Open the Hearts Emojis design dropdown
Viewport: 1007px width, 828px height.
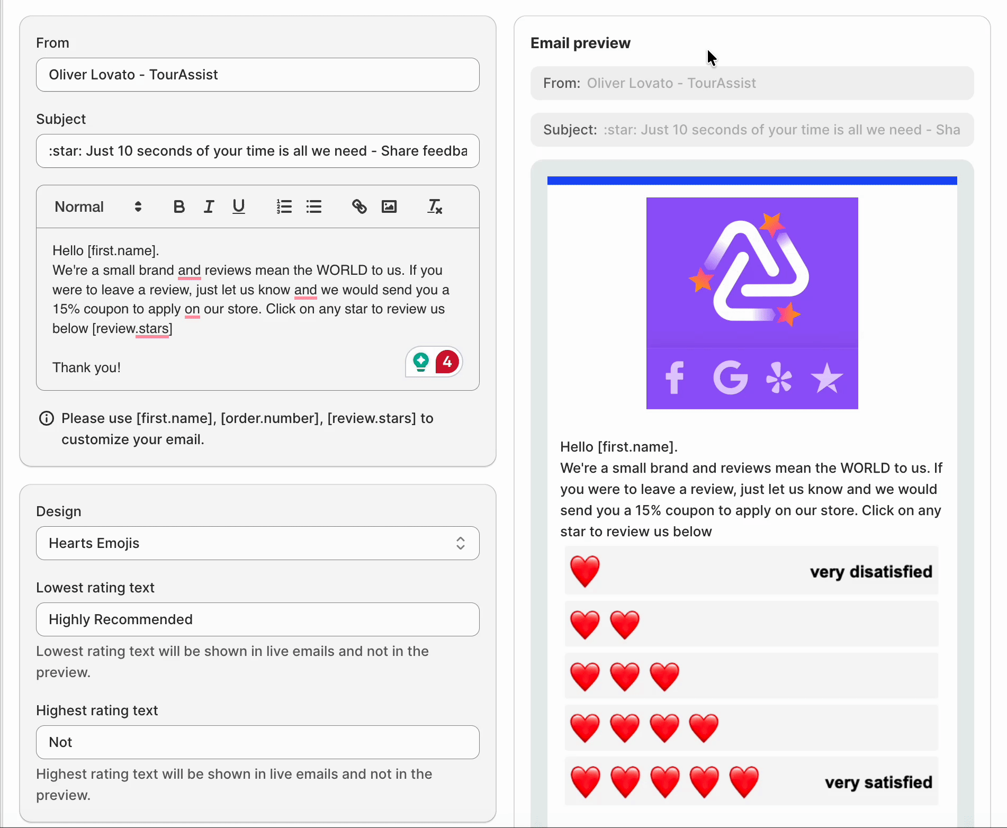pos(258,543)
